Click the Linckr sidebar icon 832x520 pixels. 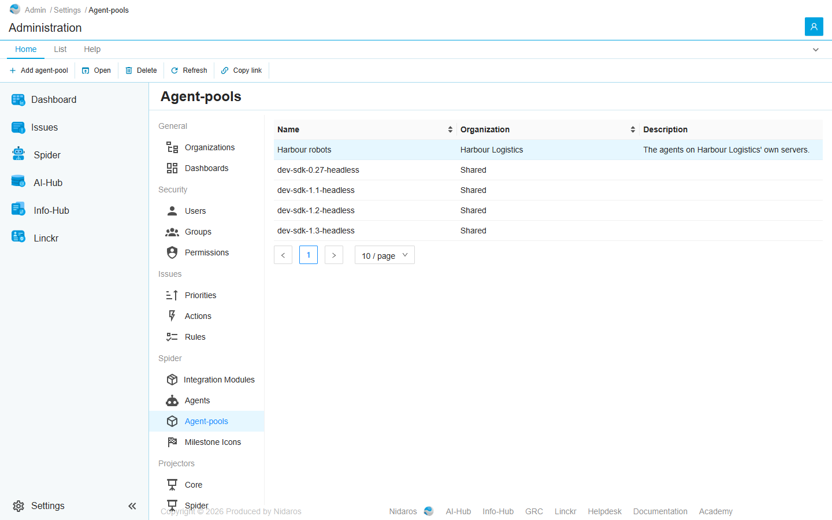pos(18,237)
